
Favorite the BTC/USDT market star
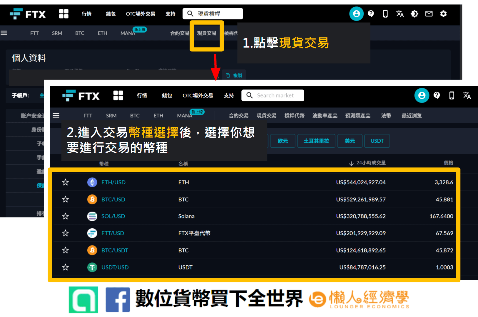click(x=65, y=250)
